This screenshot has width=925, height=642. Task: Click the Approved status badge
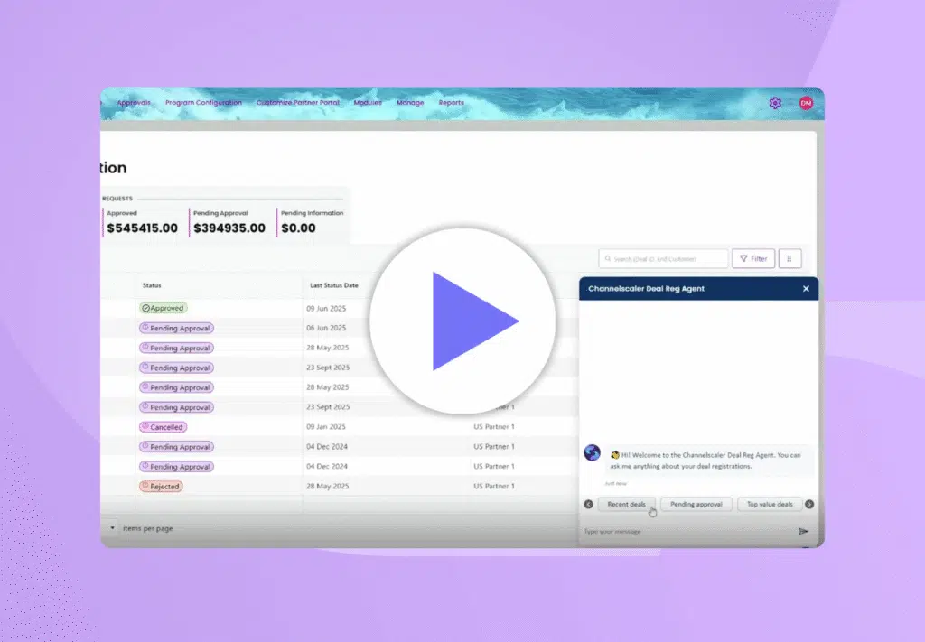[x=164, y=308]
